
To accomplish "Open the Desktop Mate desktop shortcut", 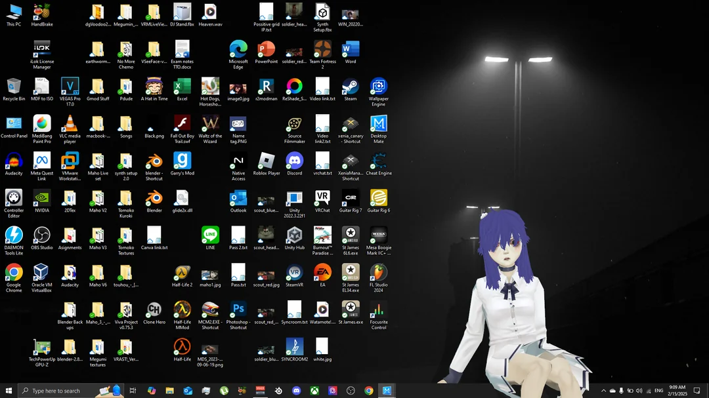I will coord(379,129).
